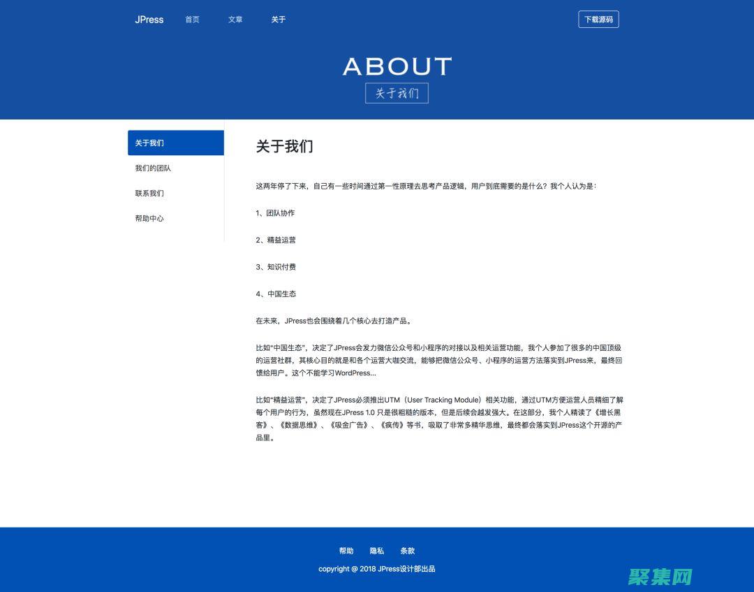Open 帮助中心 from the sidebar

(149, 218)
